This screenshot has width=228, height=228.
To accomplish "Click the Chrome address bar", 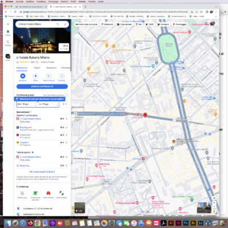I will pyautogui.click(x=105, y=12).
